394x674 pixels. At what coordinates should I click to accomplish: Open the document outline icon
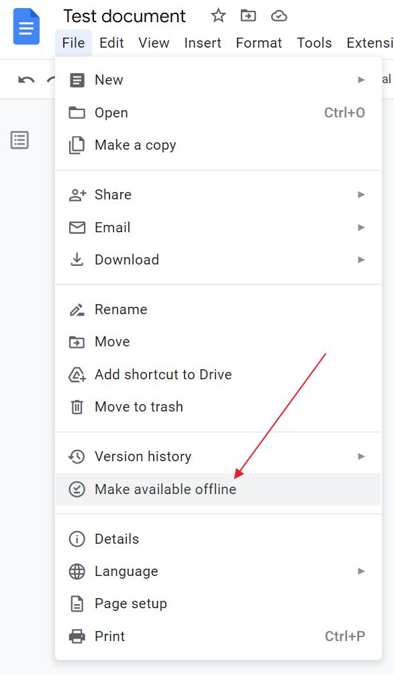click(x=19, y=140)
